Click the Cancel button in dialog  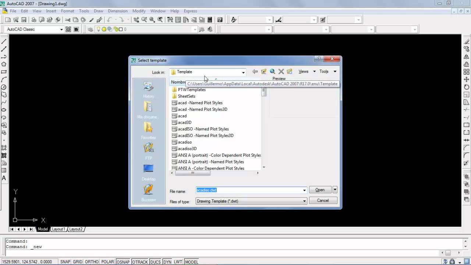(x=323, y=201)
